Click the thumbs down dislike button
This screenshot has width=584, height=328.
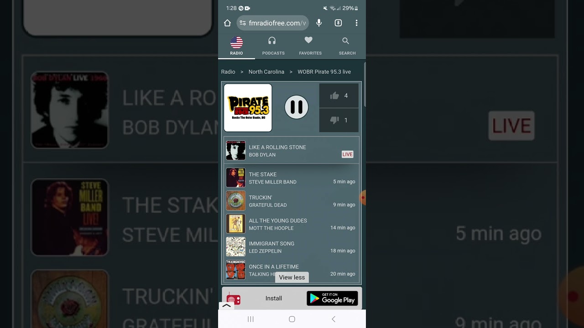click(x=339, y=120)
